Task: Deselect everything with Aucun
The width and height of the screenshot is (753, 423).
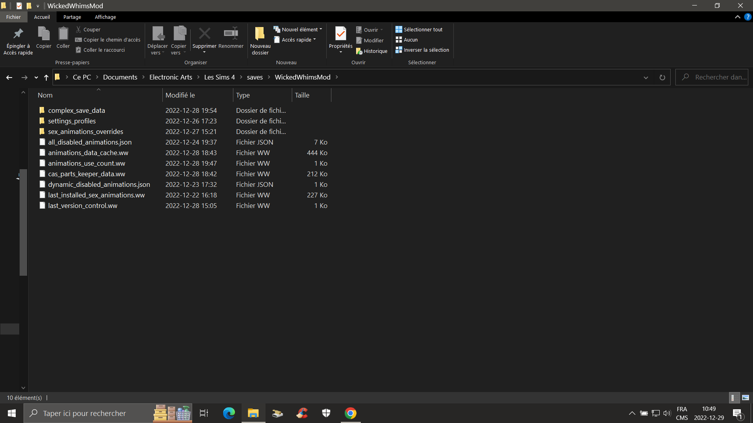Action: click(x=407, y=40)
